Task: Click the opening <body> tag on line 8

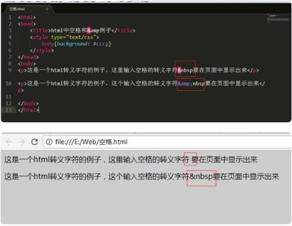Action: 27,63
